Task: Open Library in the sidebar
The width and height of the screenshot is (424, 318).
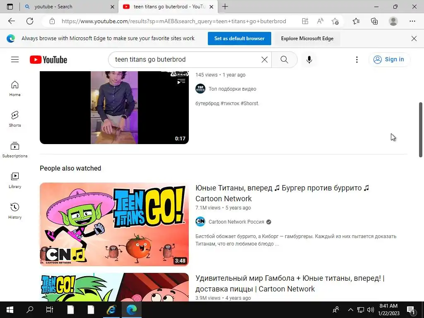Action: 15,181
